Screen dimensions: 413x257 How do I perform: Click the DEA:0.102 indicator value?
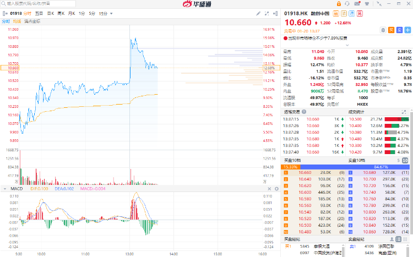(x=64, y=189)
